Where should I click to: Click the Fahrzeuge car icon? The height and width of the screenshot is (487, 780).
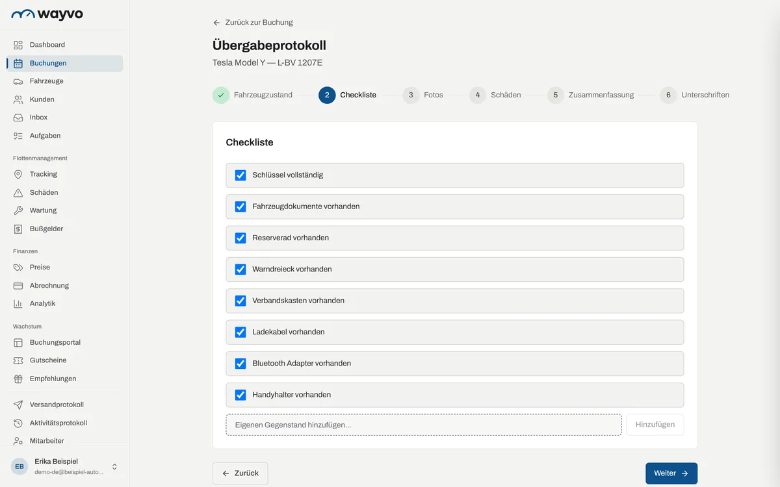(x=18, y=81)
